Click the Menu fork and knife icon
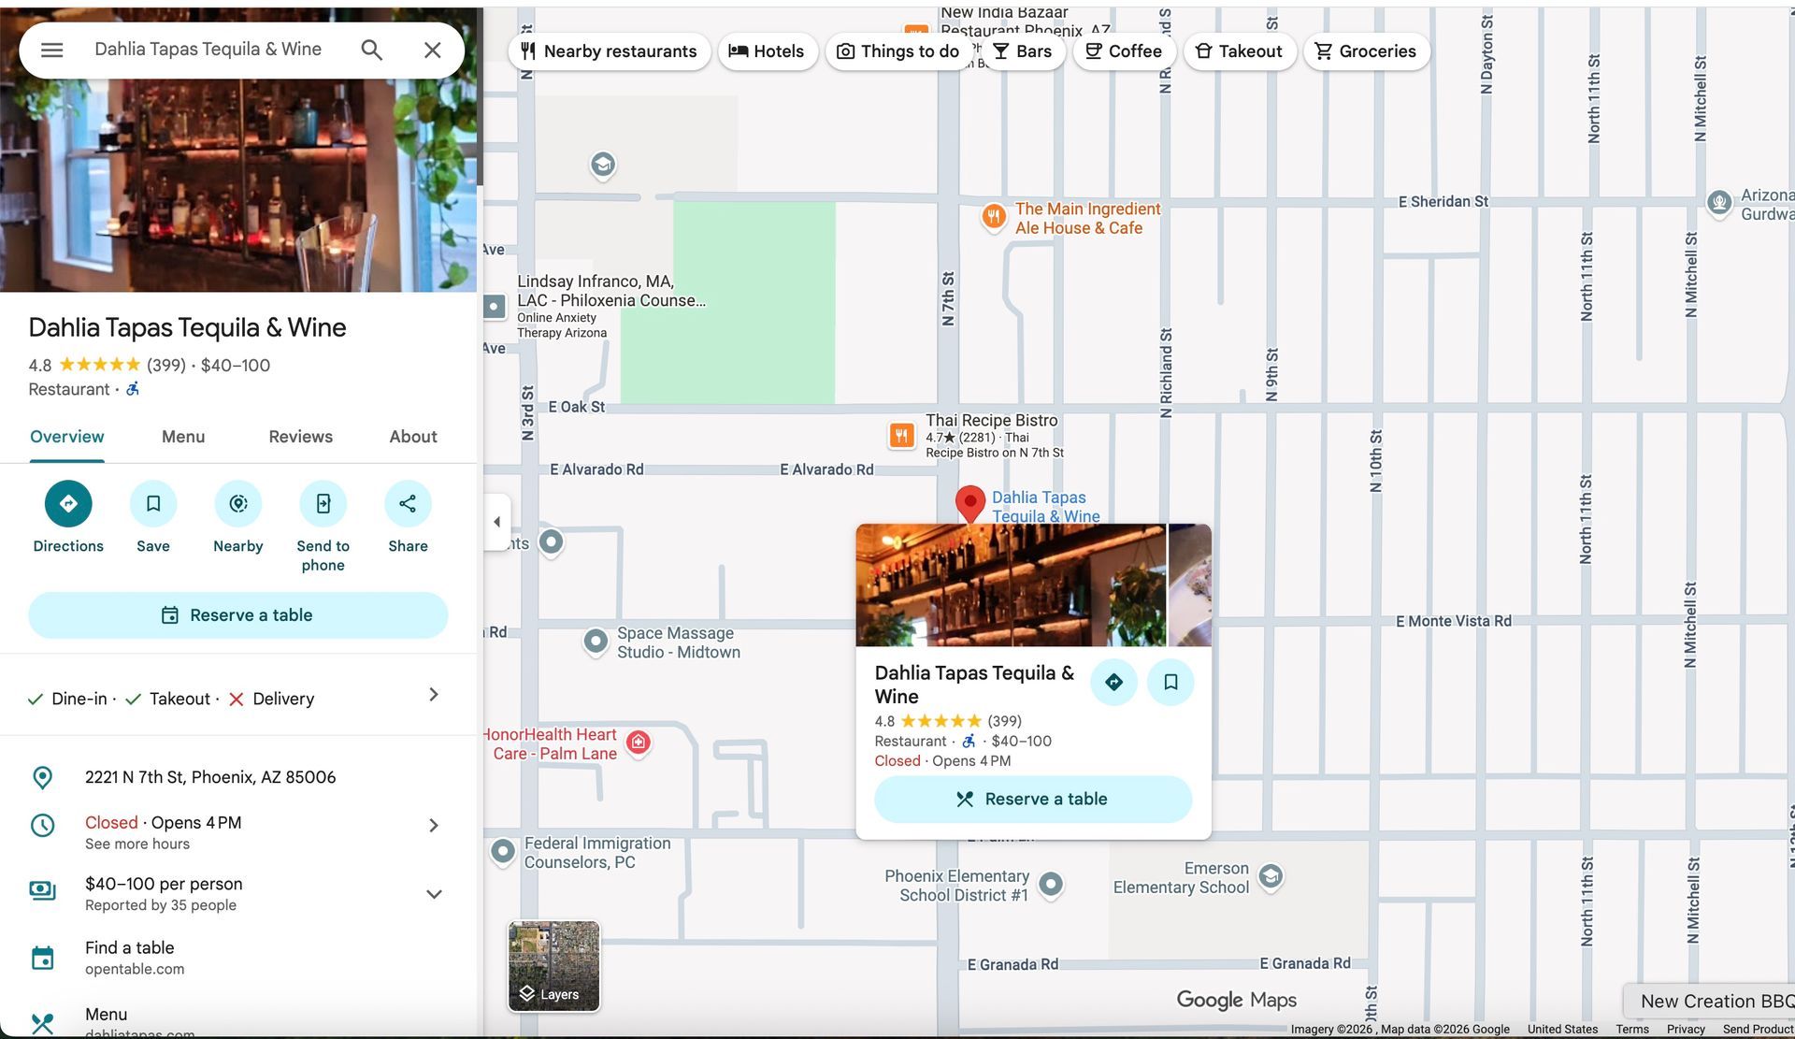 (43, 1024)
